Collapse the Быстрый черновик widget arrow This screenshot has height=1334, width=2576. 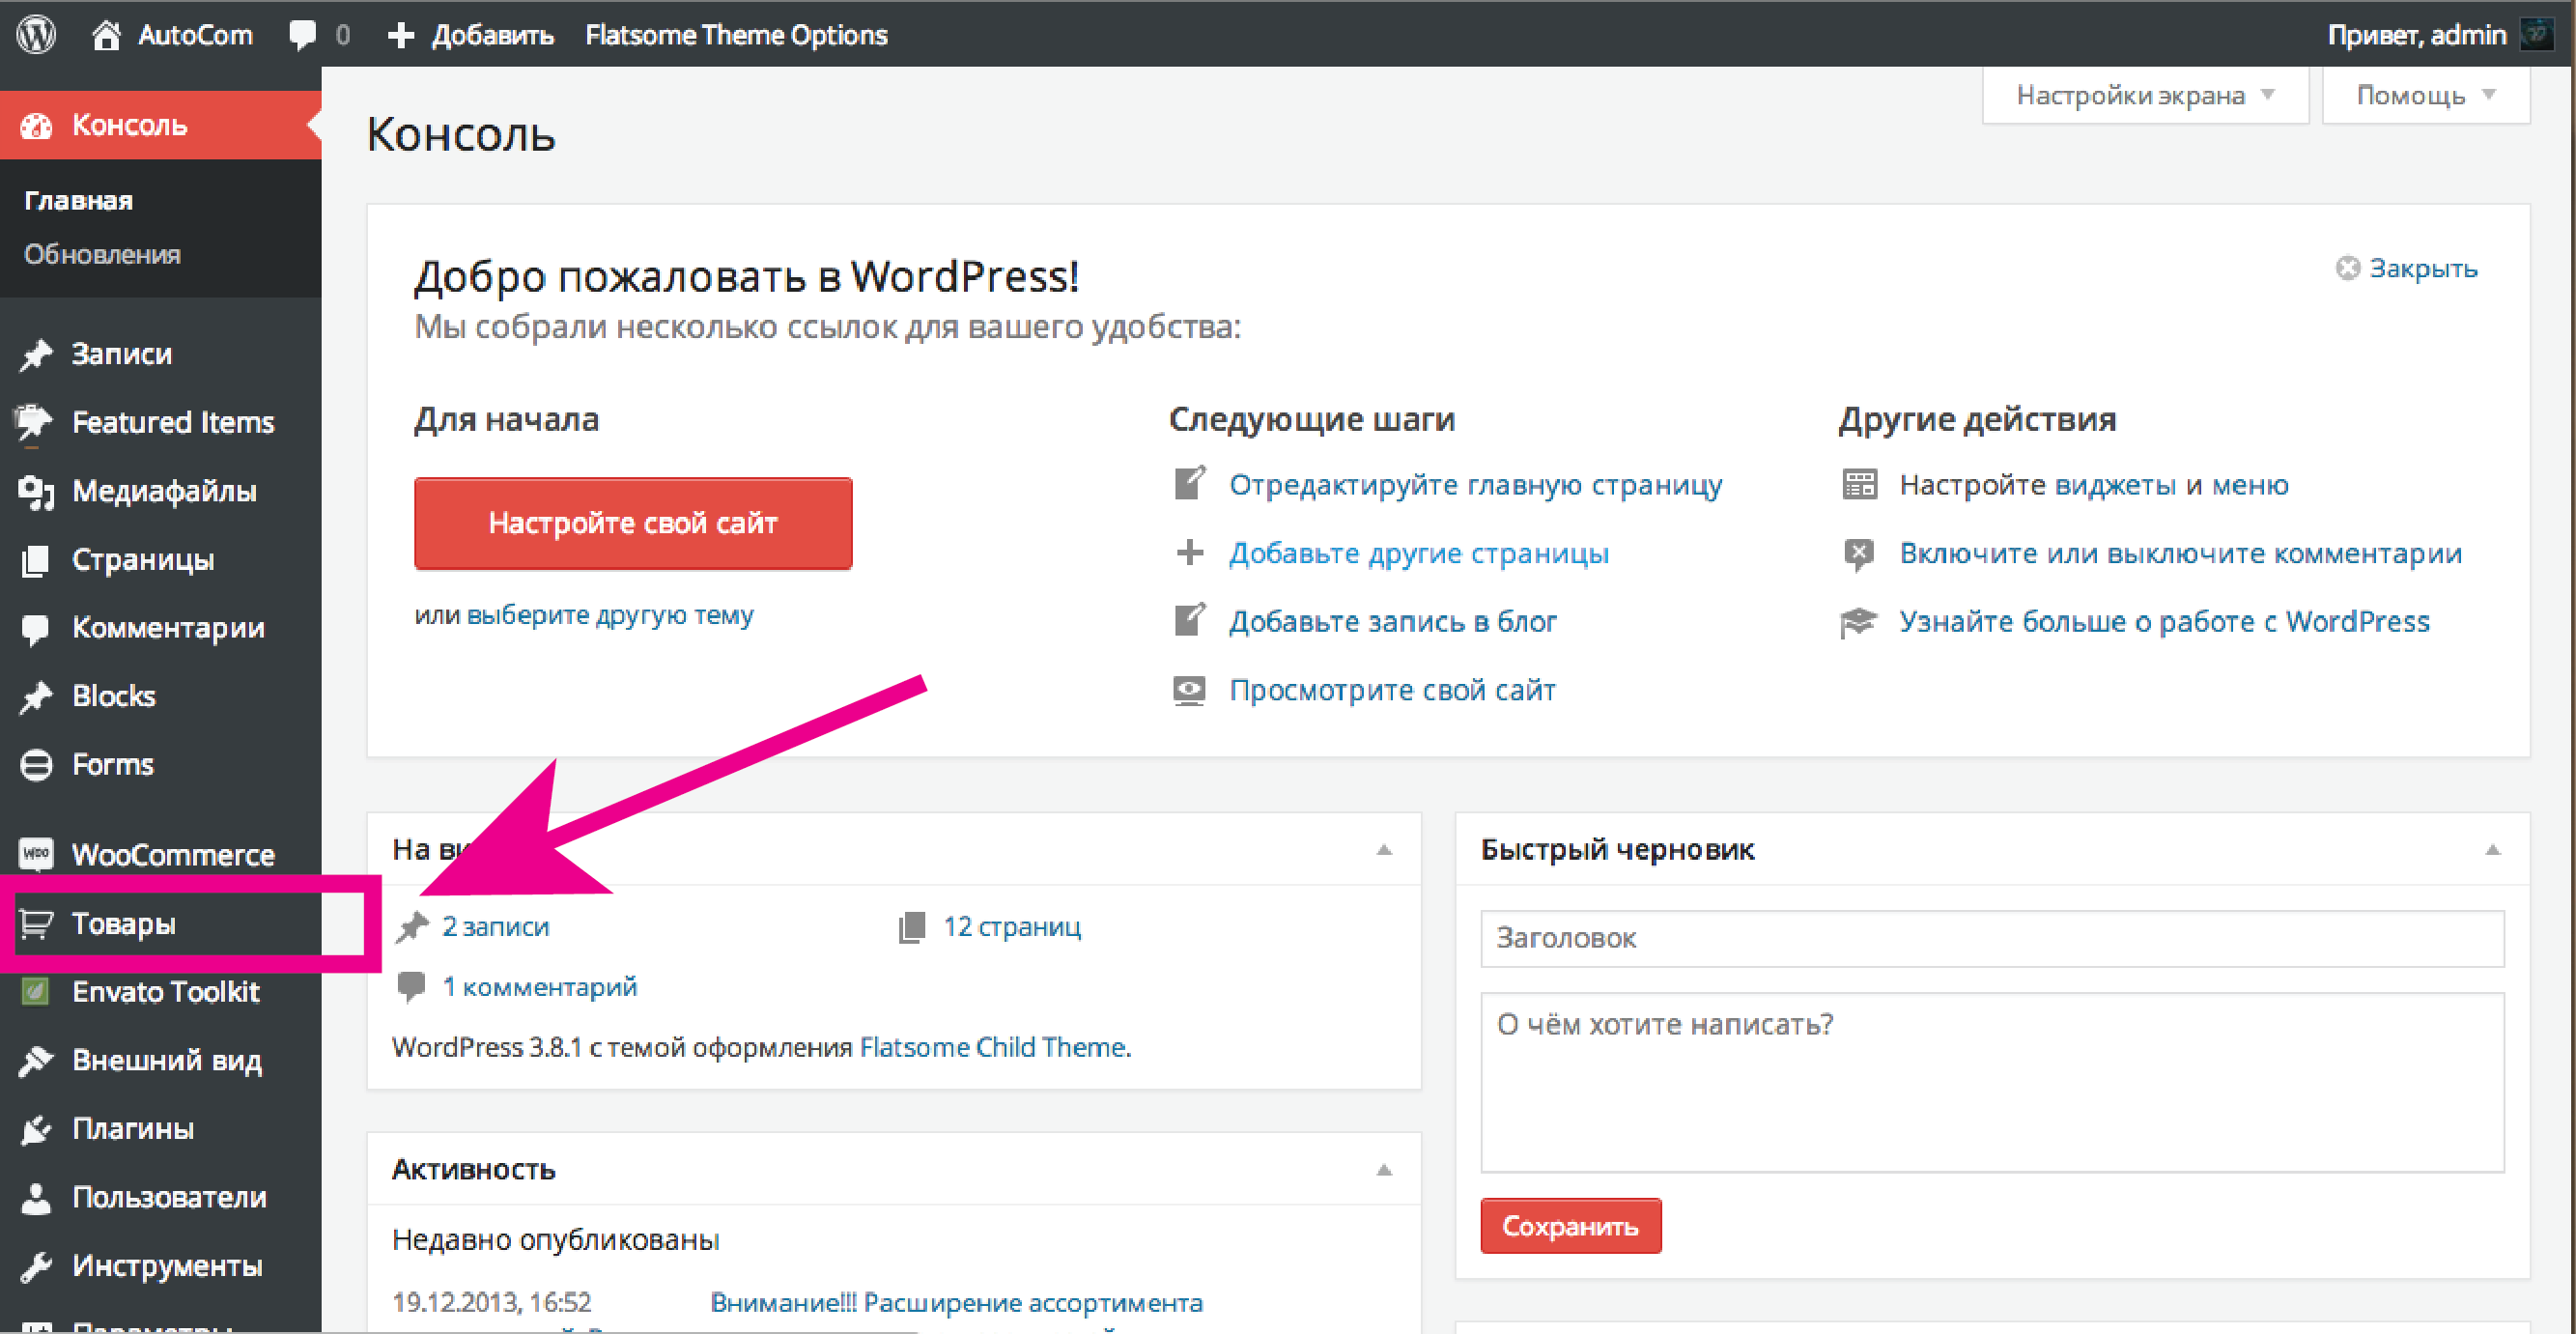2493,850
